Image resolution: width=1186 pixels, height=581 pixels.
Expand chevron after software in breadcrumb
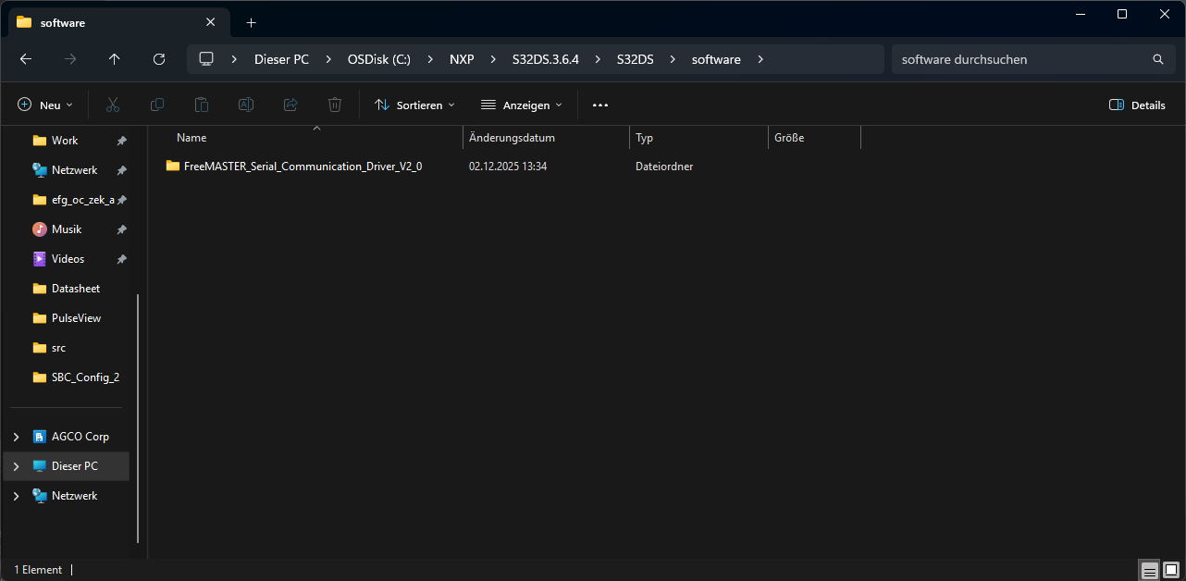coord(760,59)
